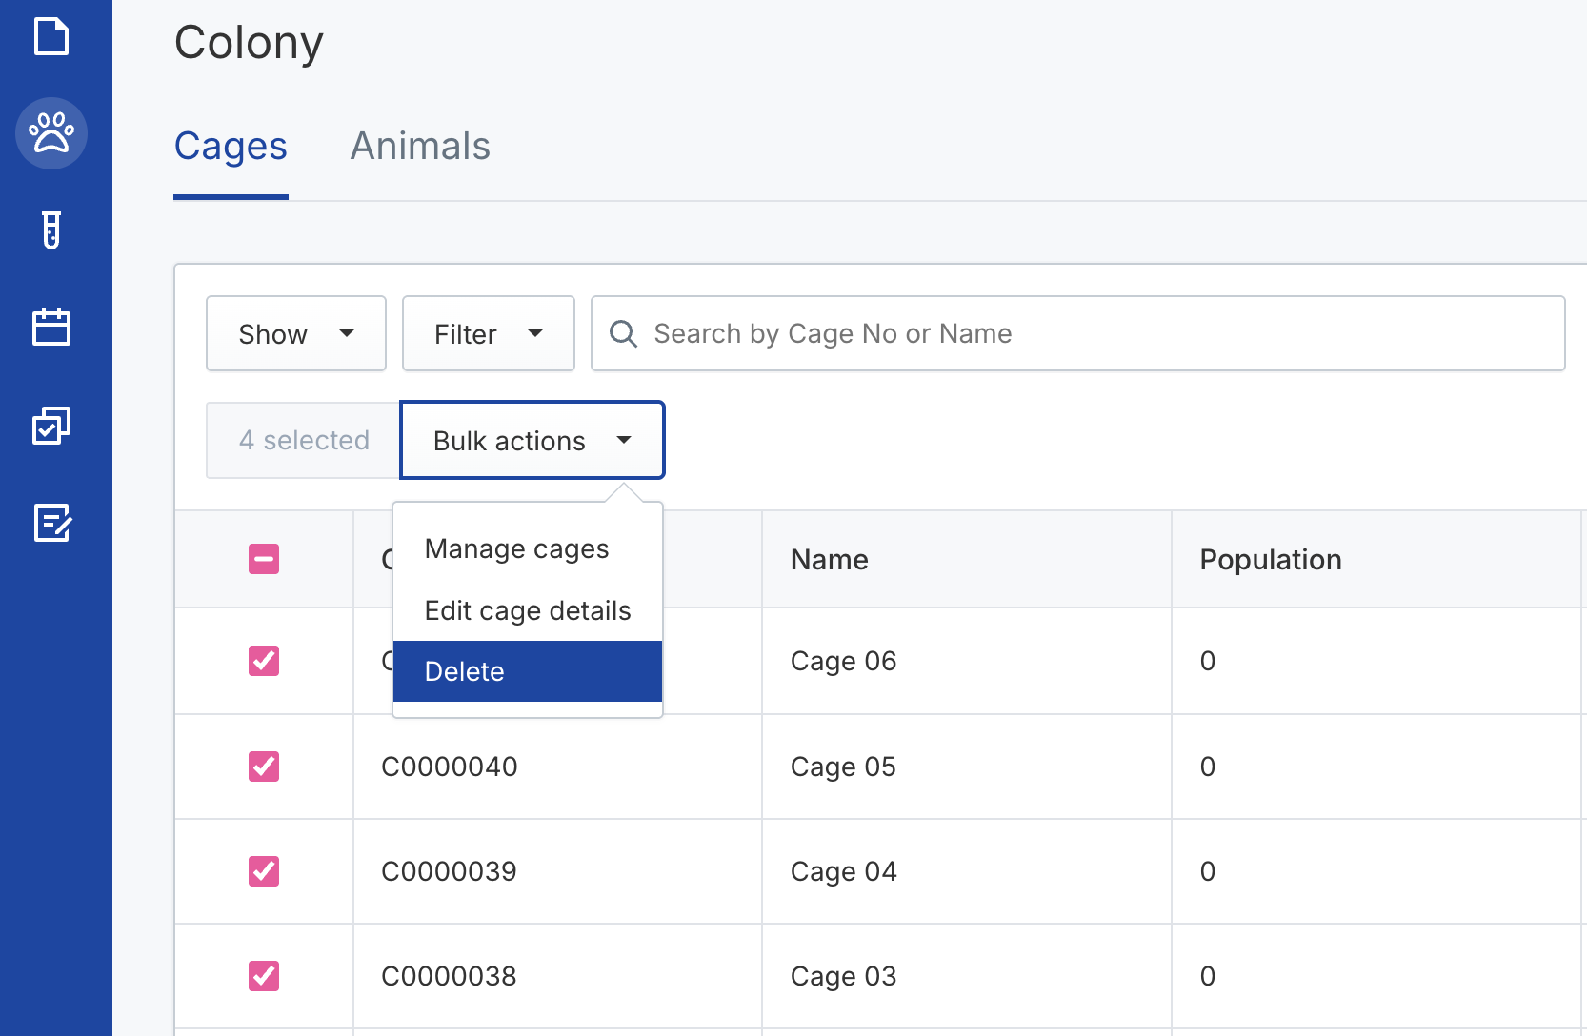
Task: Toggle checkbox for cage C0000038
Action: point(264,976)
